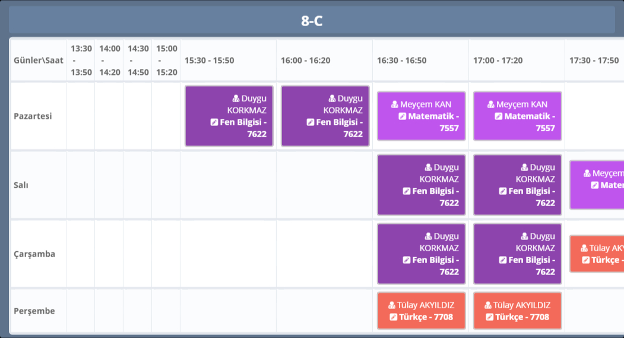Click teacher icon in Monday 16:30 Meyçem KAN card
This screenshot has height=338, width=624.
click(x=394, y=105)
